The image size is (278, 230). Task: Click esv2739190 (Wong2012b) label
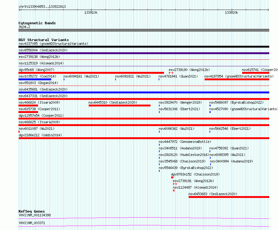coord(189,70)
